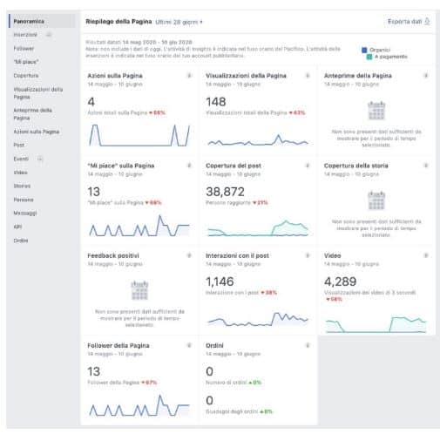The width and height of the screenshot is (440, 434).
Task: Click info icon on Feedback positivi card
Action: pyautogui.click(x=189, y=255)
